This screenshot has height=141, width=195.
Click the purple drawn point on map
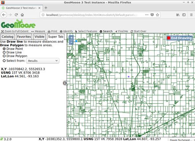pos(129,77)
